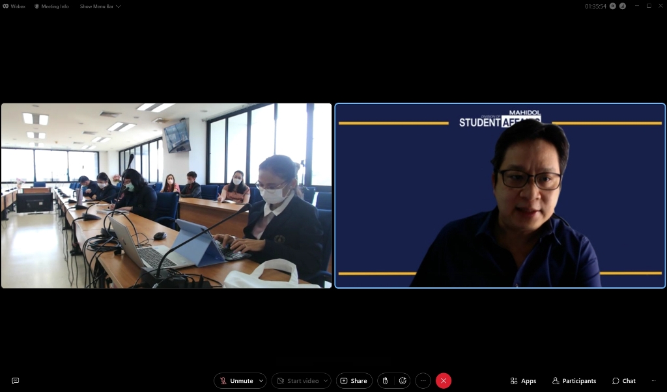This screenshot has height=392, width=667.
Task: Show the Participants panel
Action: (x=574, y=381)
